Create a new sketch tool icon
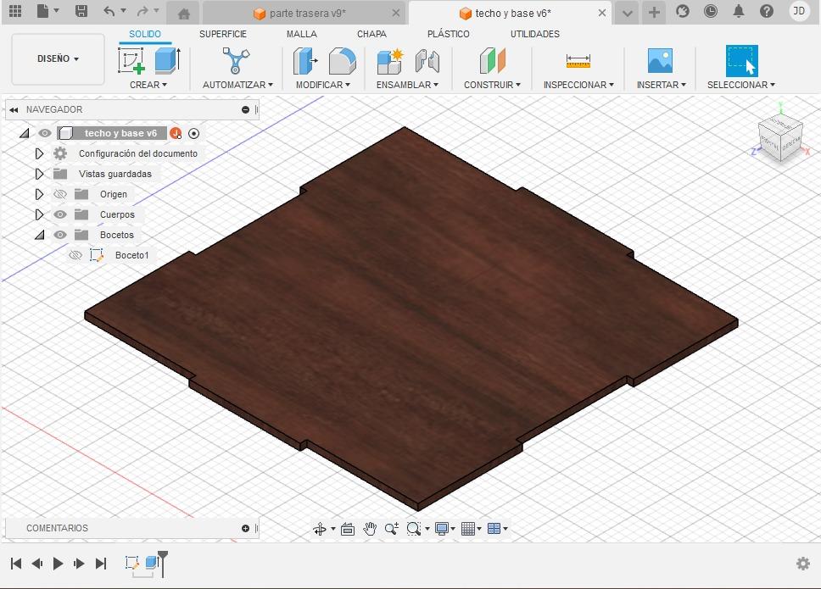The width and height of the screenshot is (821, 589). (131, 60)
